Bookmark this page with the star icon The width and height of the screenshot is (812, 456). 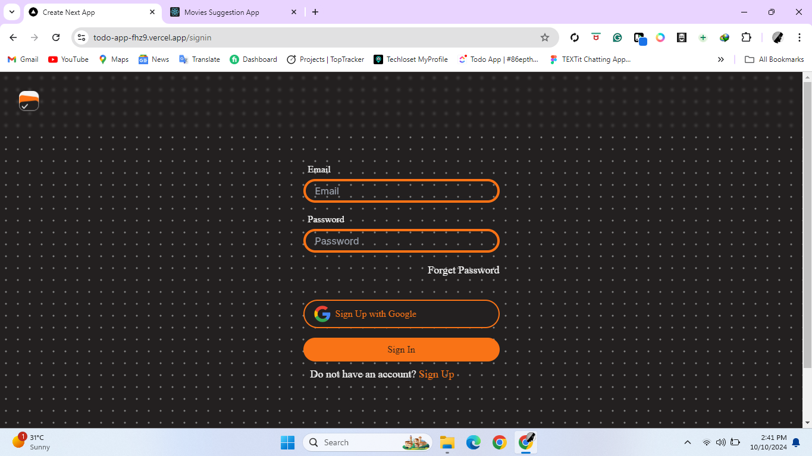coord(544,37)
